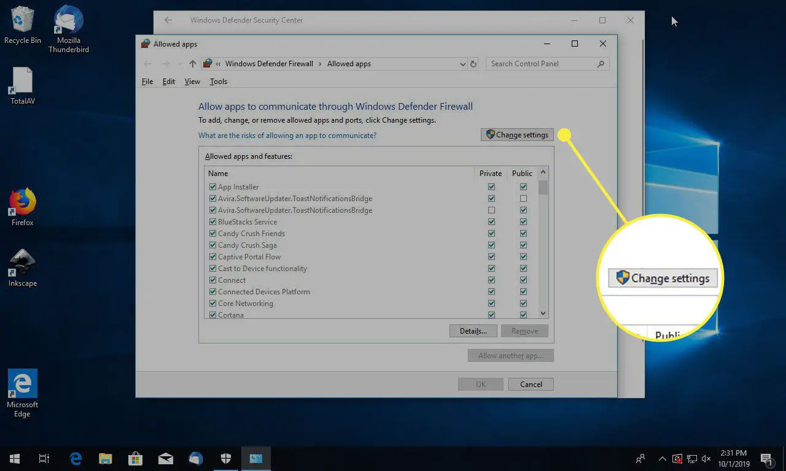Open the Recycle Bin desktop icon
The height and width of the screenshot is (471, 786).
click(x=23, y=25)
